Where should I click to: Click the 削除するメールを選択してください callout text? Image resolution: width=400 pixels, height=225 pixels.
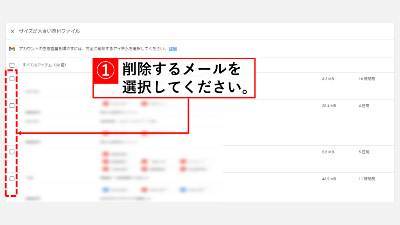point(186,78)
